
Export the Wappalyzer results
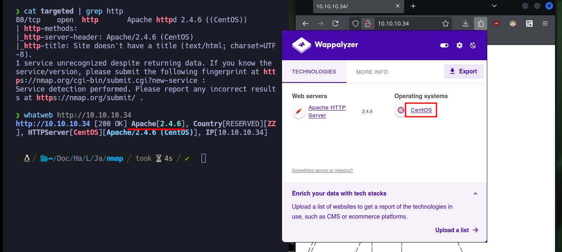(464, 71)
